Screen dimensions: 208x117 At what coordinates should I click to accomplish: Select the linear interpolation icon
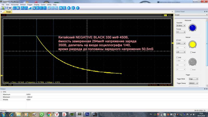[x=53, y=8]
